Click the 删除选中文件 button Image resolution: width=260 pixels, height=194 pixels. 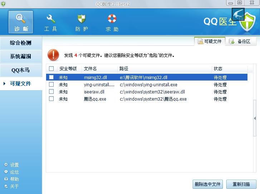click(207, 184)
